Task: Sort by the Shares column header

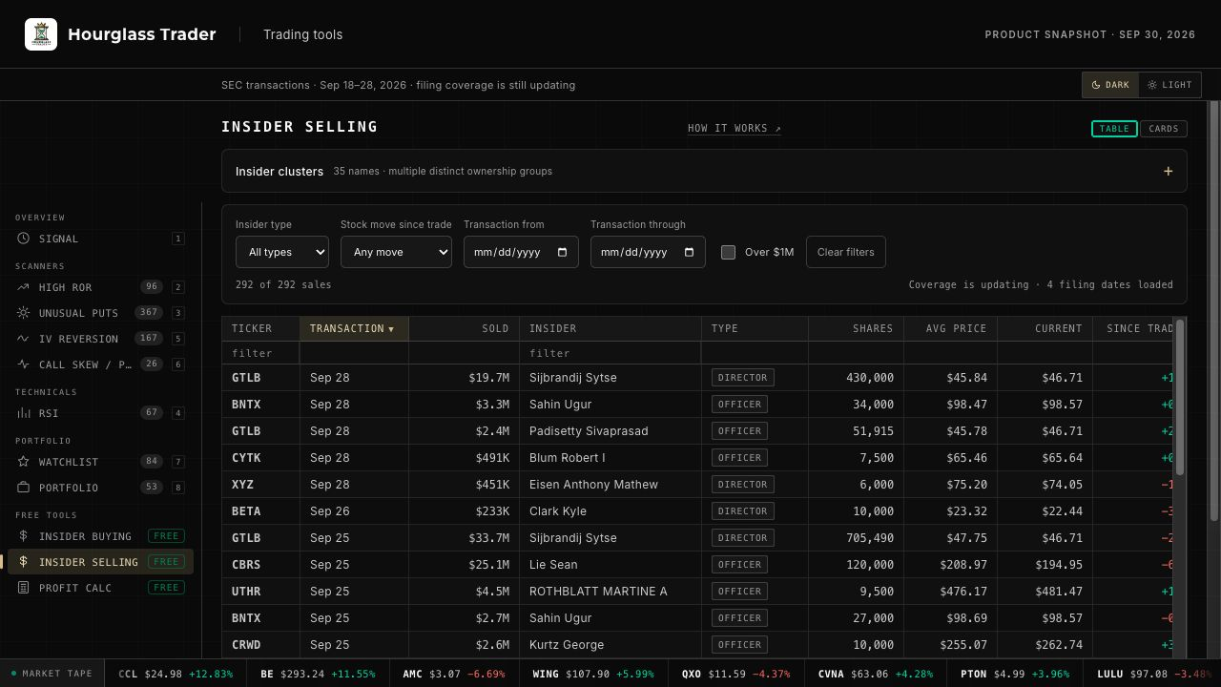Action: (856, 328)
